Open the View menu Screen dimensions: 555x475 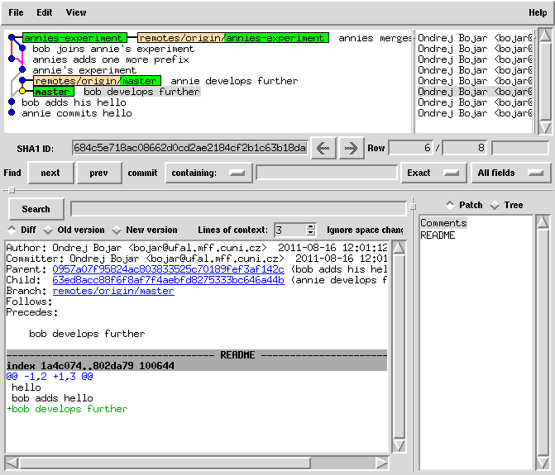pos(75,12)
